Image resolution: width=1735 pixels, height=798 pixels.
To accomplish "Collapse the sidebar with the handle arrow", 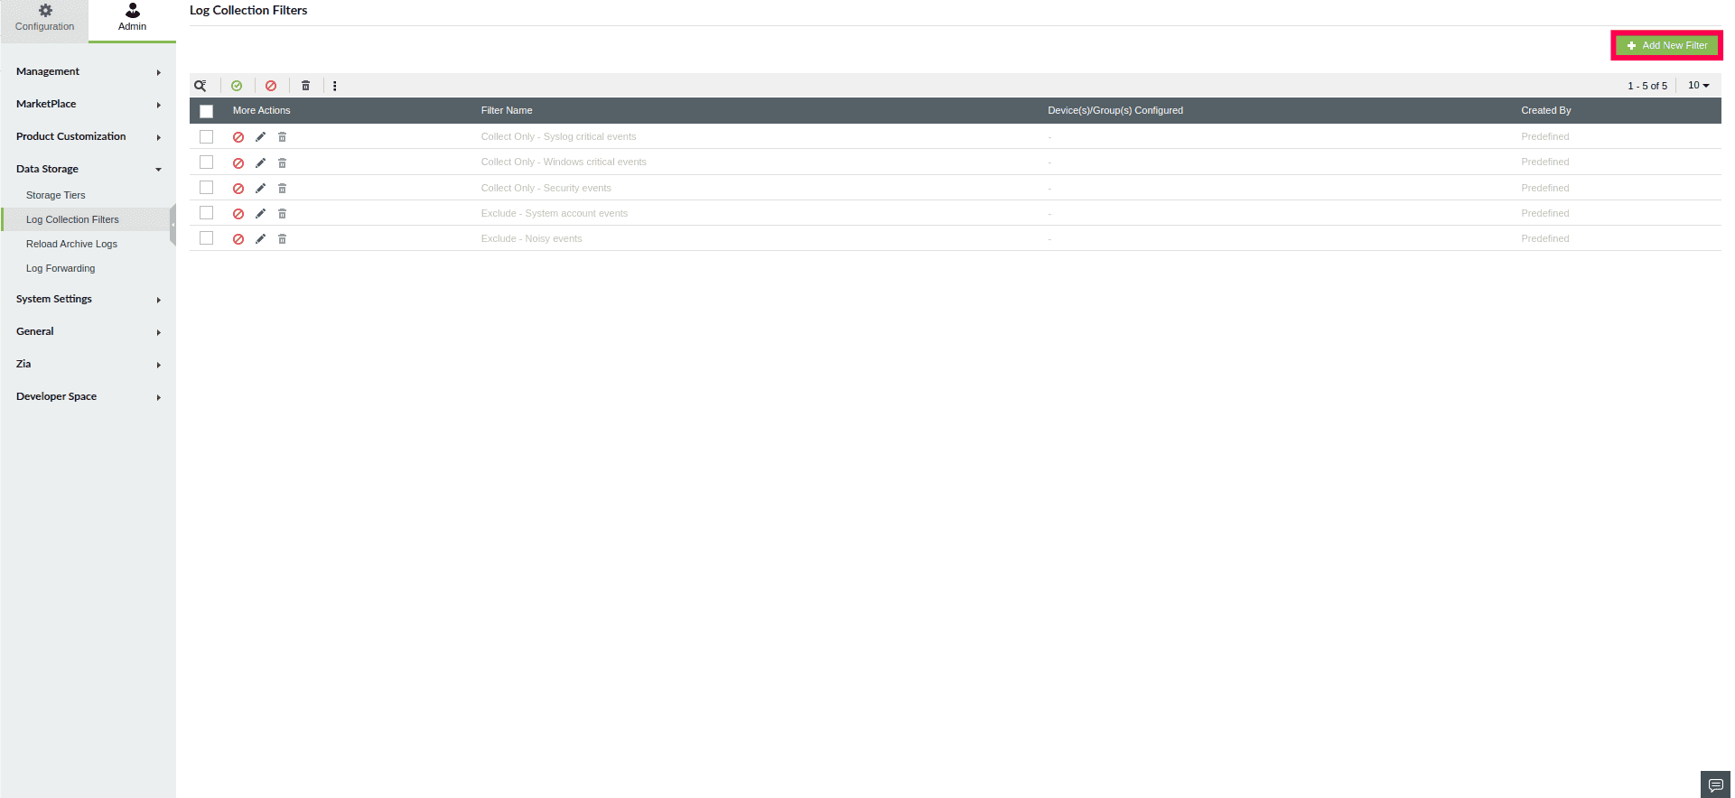I will (x=173, y=225).
